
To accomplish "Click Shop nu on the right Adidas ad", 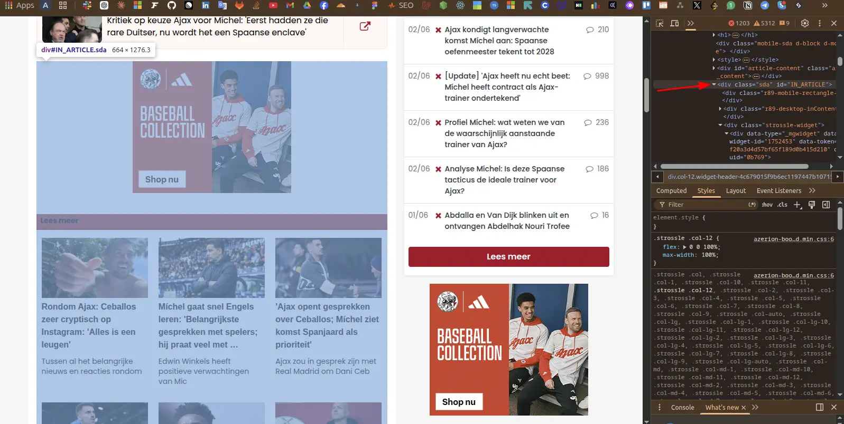I will tap(459, 402).
